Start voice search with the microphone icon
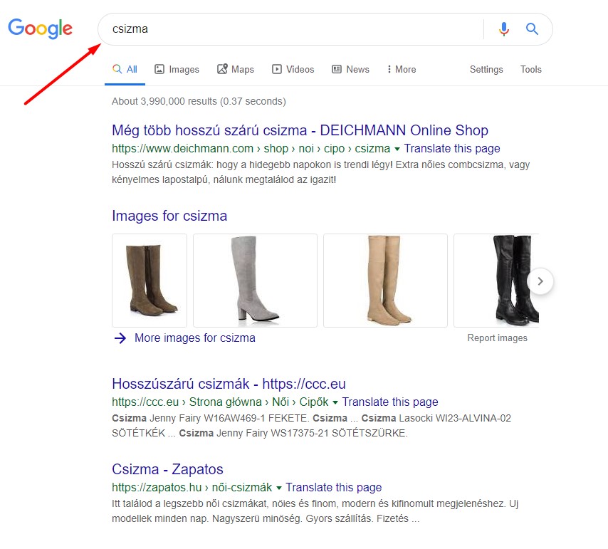The height and width of the screenshot is (549, 608). pyautogui.click(x=503, y=29)
